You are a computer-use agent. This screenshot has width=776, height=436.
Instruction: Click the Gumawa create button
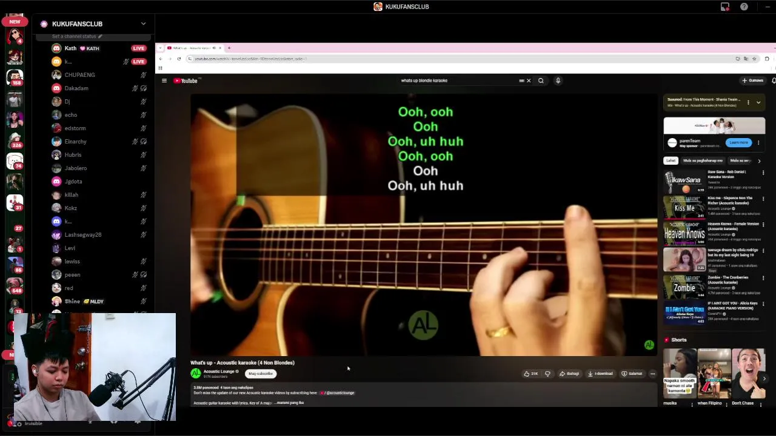[752, 81]
